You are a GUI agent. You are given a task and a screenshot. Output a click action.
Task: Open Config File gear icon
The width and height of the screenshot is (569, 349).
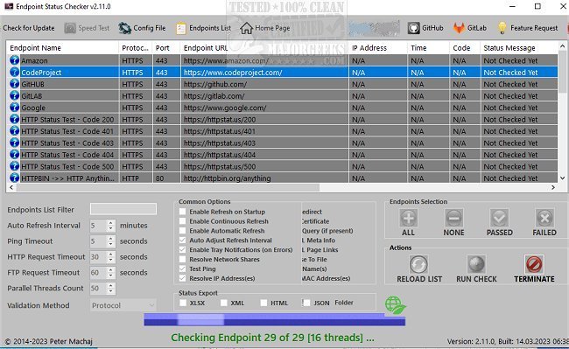pos(124,28)
